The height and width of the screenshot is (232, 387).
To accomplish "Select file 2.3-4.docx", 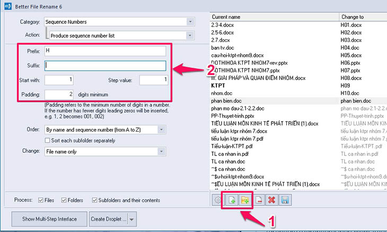I will 222,25.
